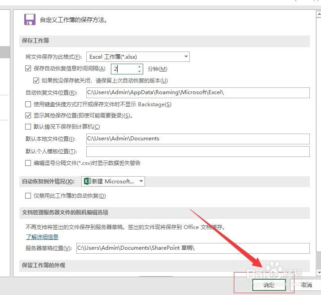Confirm settings with 确定 button
This screenshot has width=321, height=295.
click(x=269, y=285)
